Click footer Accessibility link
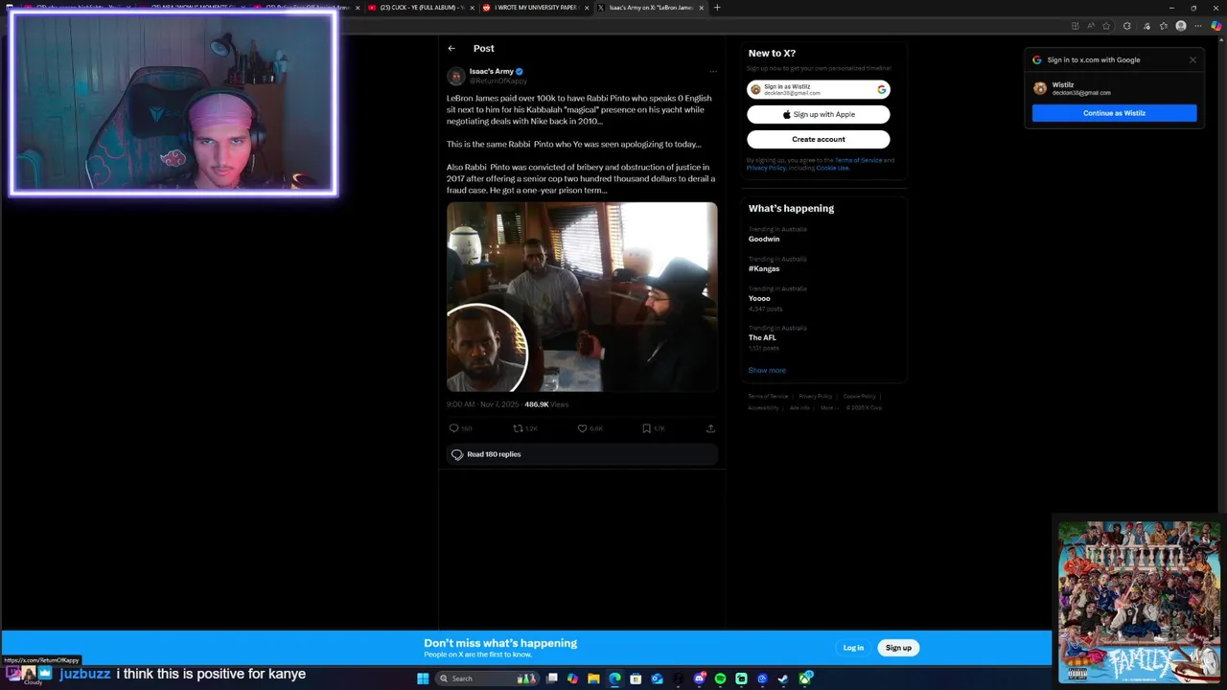 click(x=763, y=407)
